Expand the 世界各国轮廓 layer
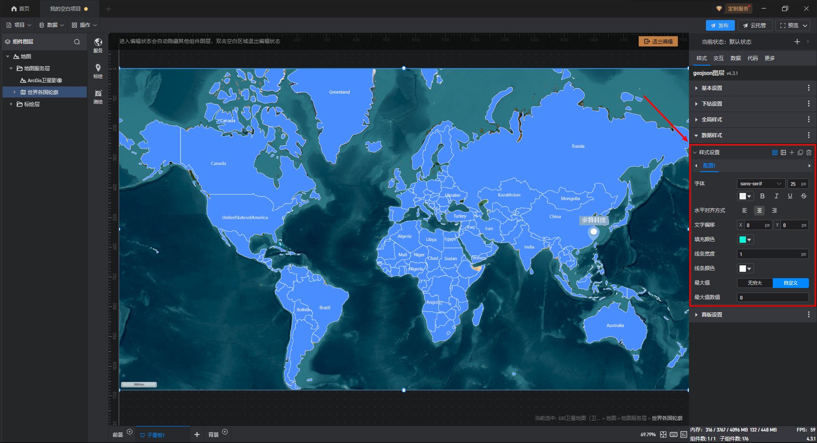 [x=14, y=92]
